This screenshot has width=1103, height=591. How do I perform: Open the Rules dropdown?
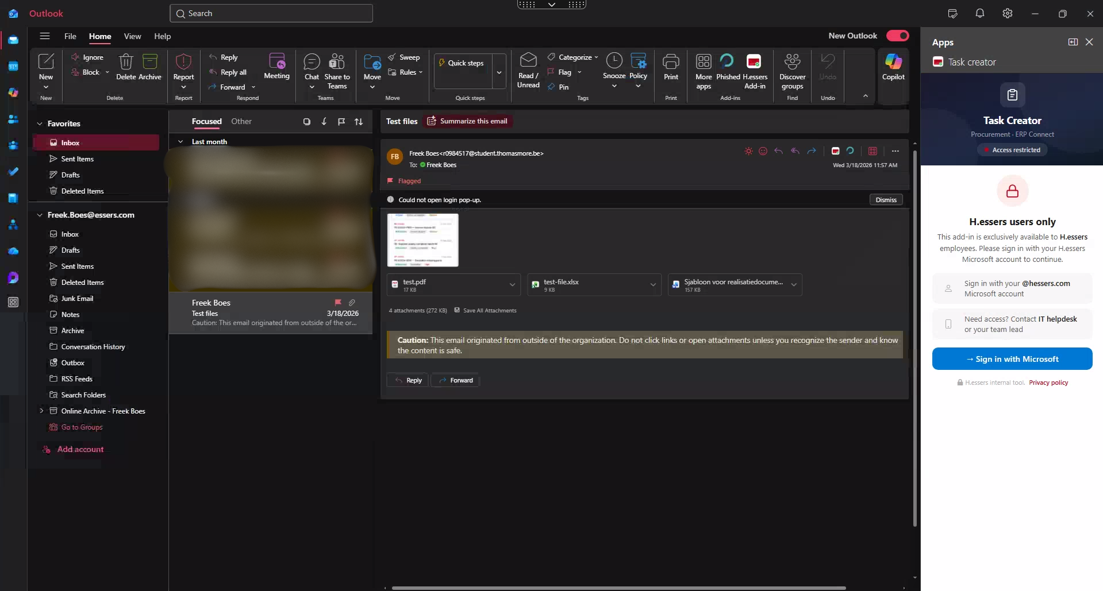click(x=405, y=72)
